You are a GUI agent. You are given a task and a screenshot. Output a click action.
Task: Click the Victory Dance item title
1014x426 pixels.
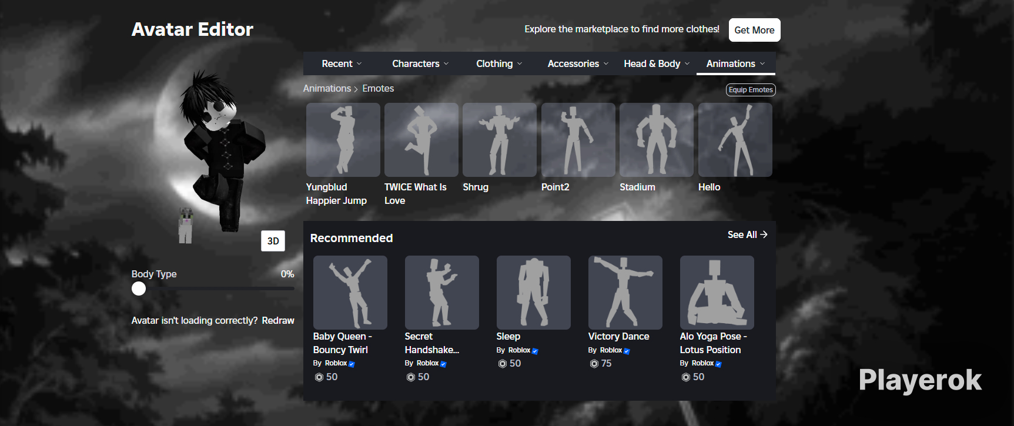tap(619, 337)
